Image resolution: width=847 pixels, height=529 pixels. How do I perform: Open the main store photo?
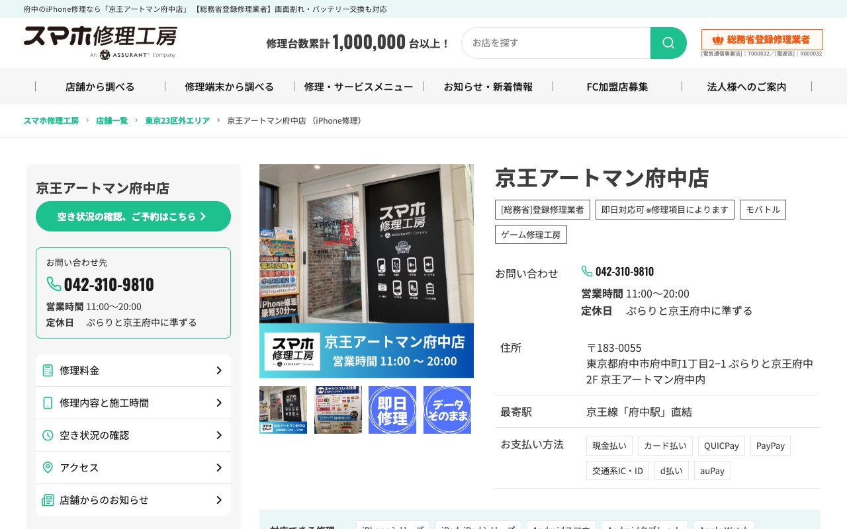point(367,271)
